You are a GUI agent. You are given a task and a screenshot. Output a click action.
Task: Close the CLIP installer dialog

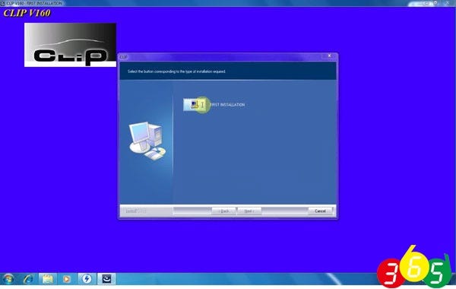click(330, 56)
